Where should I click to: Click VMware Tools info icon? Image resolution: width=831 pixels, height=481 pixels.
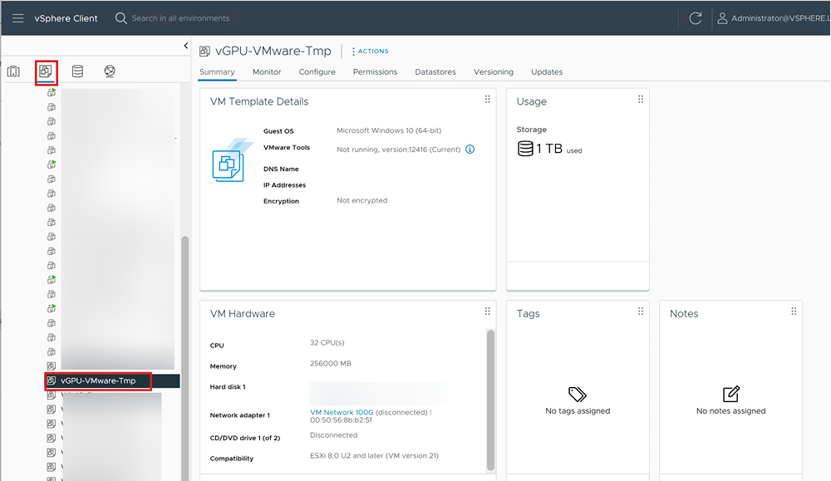coord(470,150)
